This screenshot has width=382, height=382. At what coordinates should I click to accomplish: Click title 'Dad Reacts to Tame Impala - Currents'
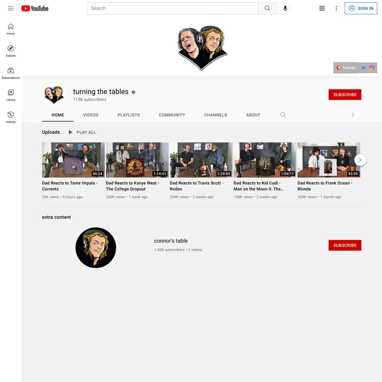[70, 186]
